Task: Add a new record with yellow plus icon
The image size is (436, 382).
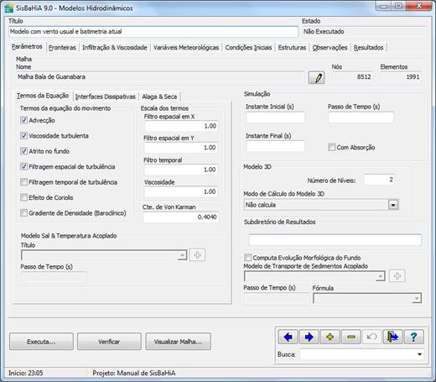Action: coord(330,337)
